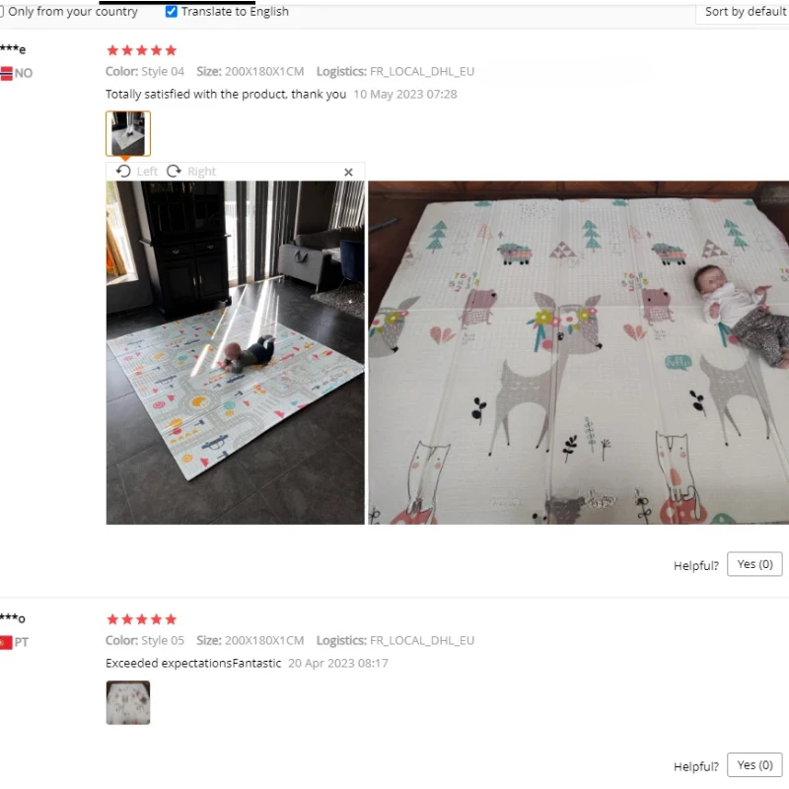Click the enlarged road-pattern playmat photo
This screenshot has height=789, width=789.
pyautogui.click(x=235, y=353)
